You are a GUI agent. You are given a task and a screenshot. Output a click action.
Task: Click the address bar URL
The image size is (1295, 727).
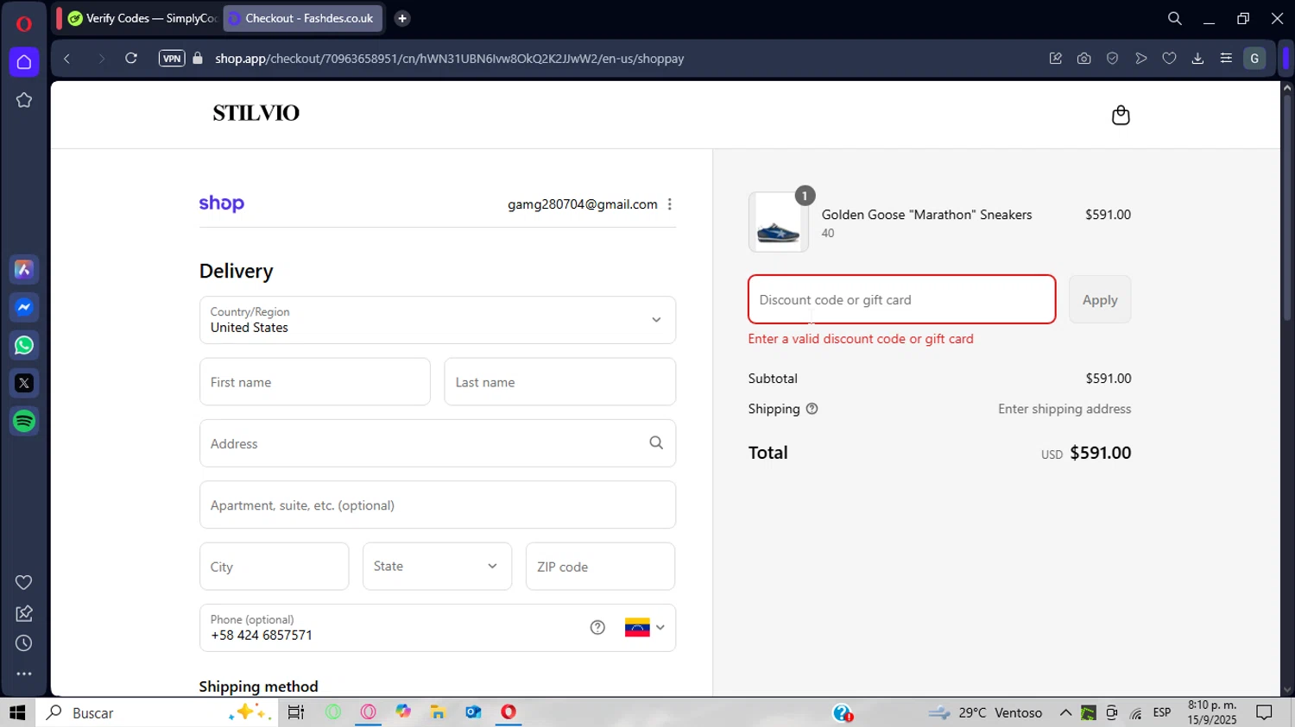point(449,59)
